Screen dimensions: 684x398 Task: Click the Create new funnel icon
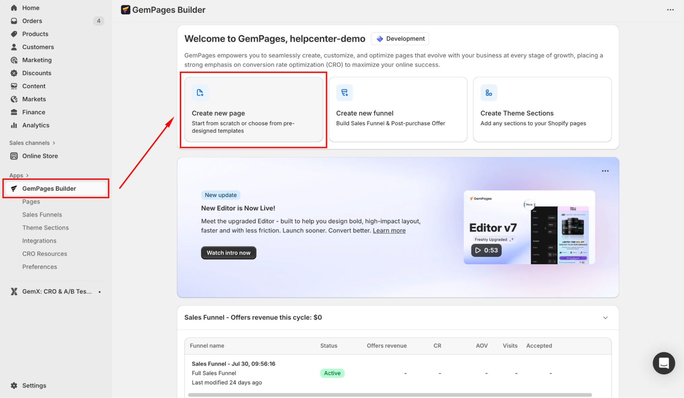(x=344, y=92)
